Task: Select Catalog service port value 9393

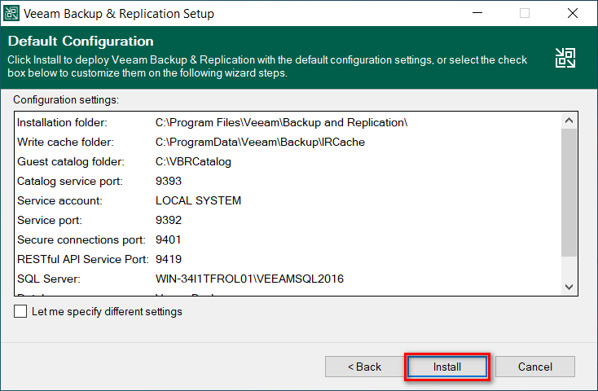Action: [169, 181]
